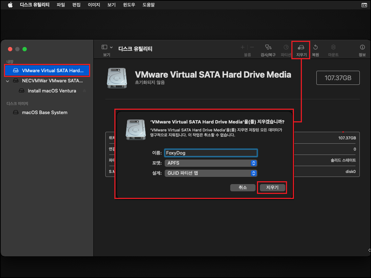Open First Aid (검사/복구) tool
Viewport: 371px width, 278px height.
pos(268,47)
